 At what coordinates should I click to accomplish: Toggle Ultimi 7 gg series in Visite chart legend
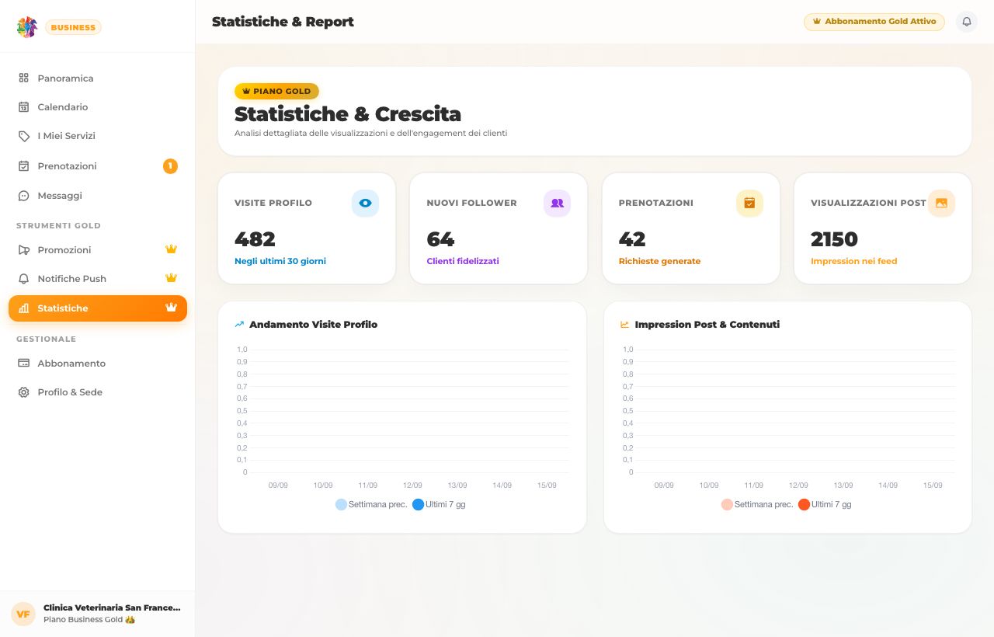pos(439,505)
